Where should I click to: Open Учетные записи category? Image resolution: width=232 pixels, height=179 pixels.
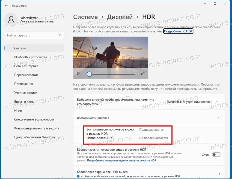click(x=34, y=93)
